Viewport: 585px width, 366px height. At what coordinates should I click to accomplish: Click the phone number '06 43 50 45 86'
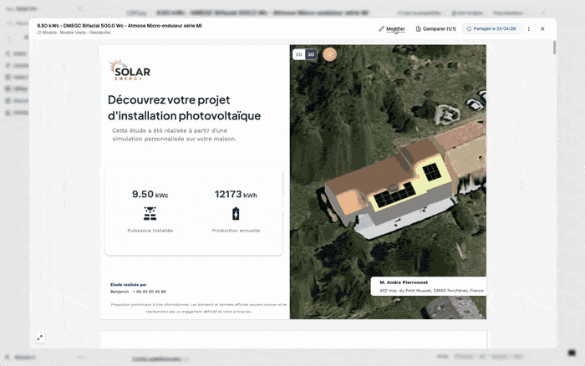point(151,292)
